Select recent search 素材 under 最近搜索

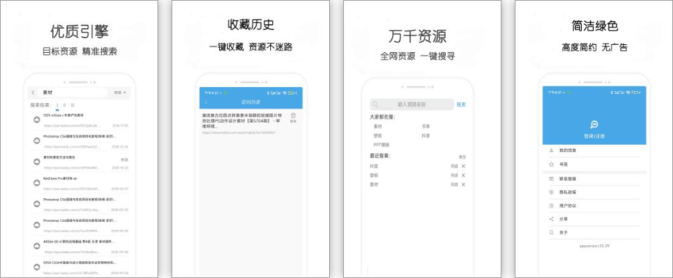[374, 184]
